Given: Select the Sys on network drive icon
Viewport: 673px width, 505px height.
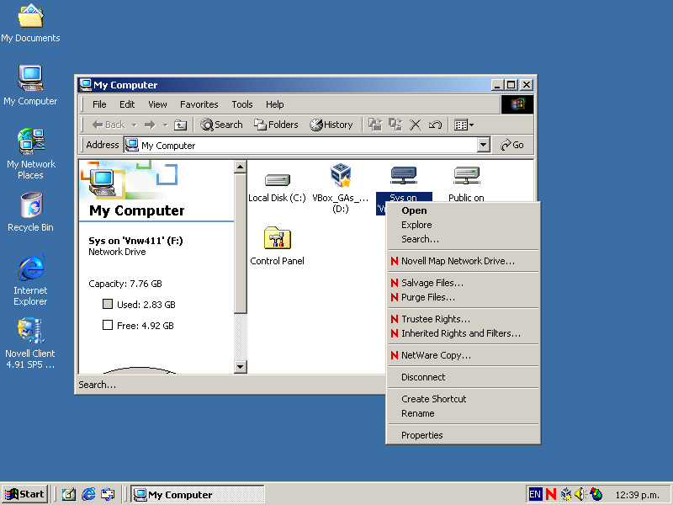Looking at the screenshot, I should point(403,183).
